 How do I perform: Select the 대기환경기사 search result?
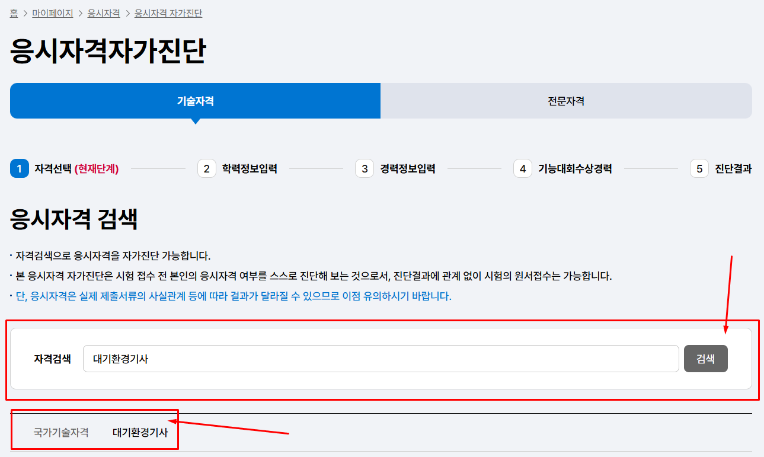click(139, 431)
